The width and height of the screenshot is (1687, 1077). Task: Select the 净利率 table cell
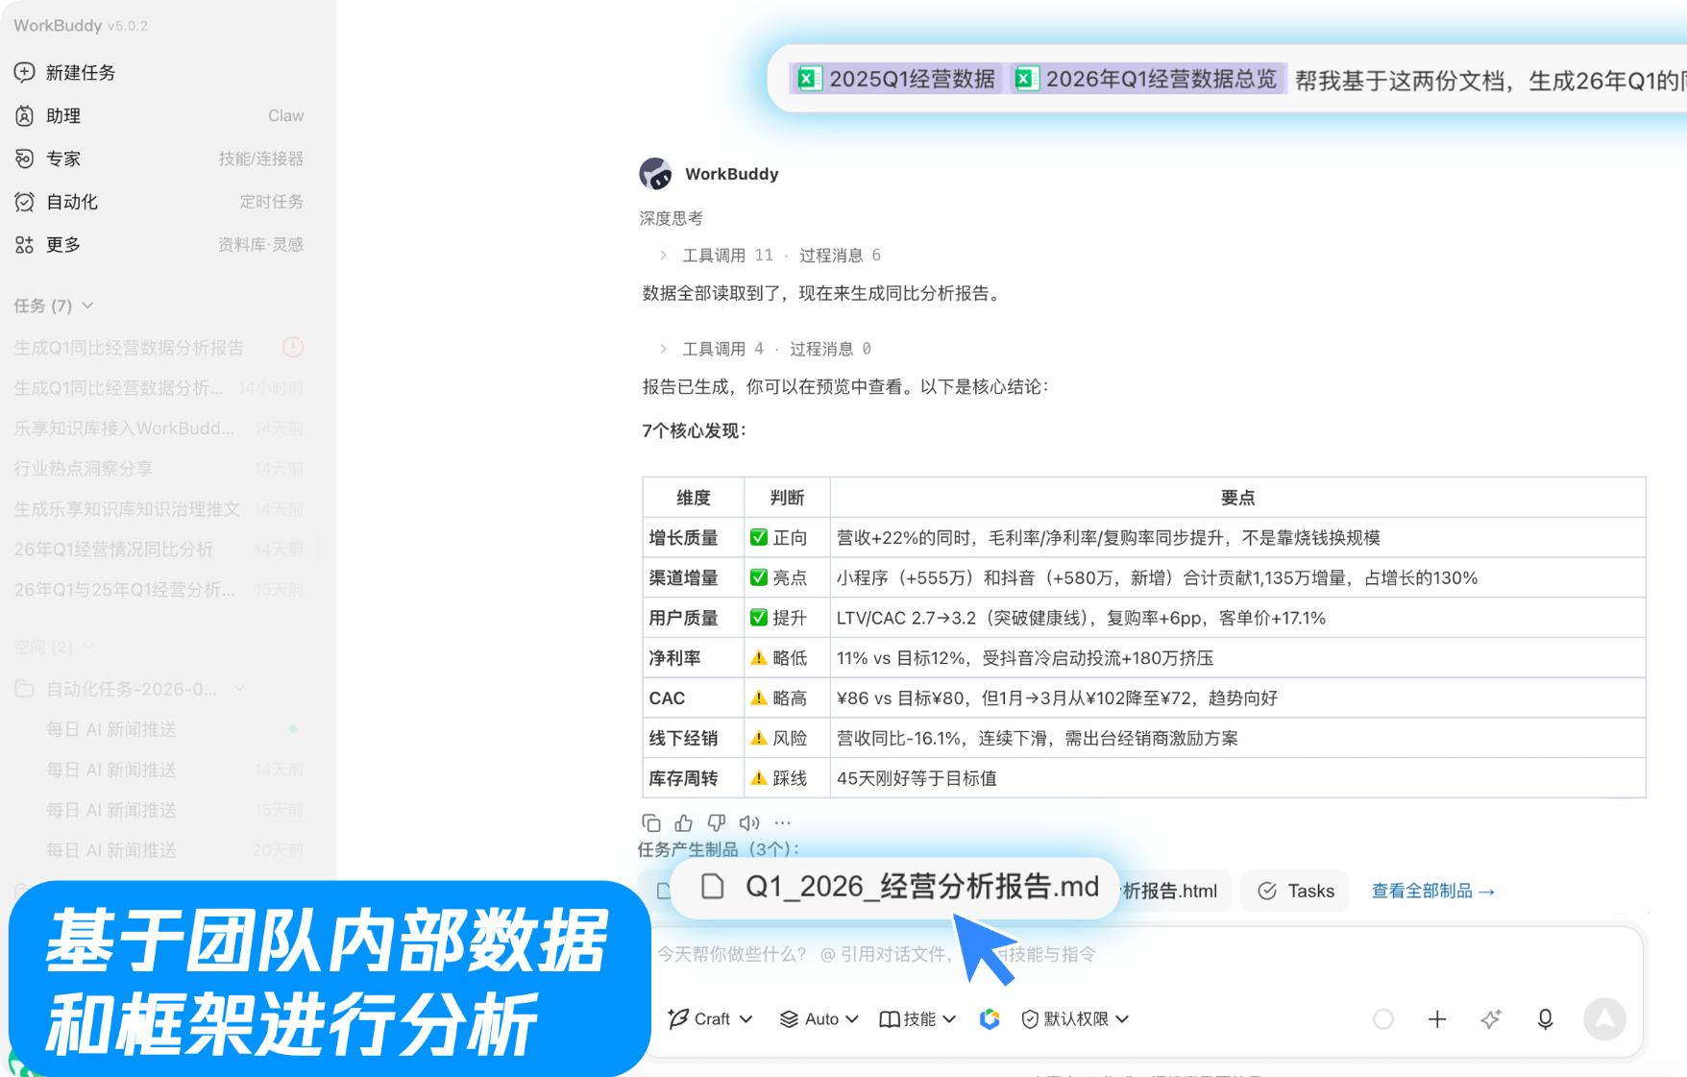click(693, 658)
